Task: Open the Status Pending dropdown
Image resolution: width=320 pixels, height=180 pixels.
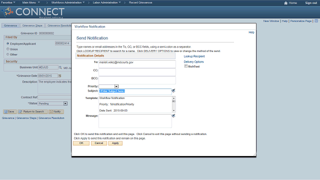Action: coord(65,103)
